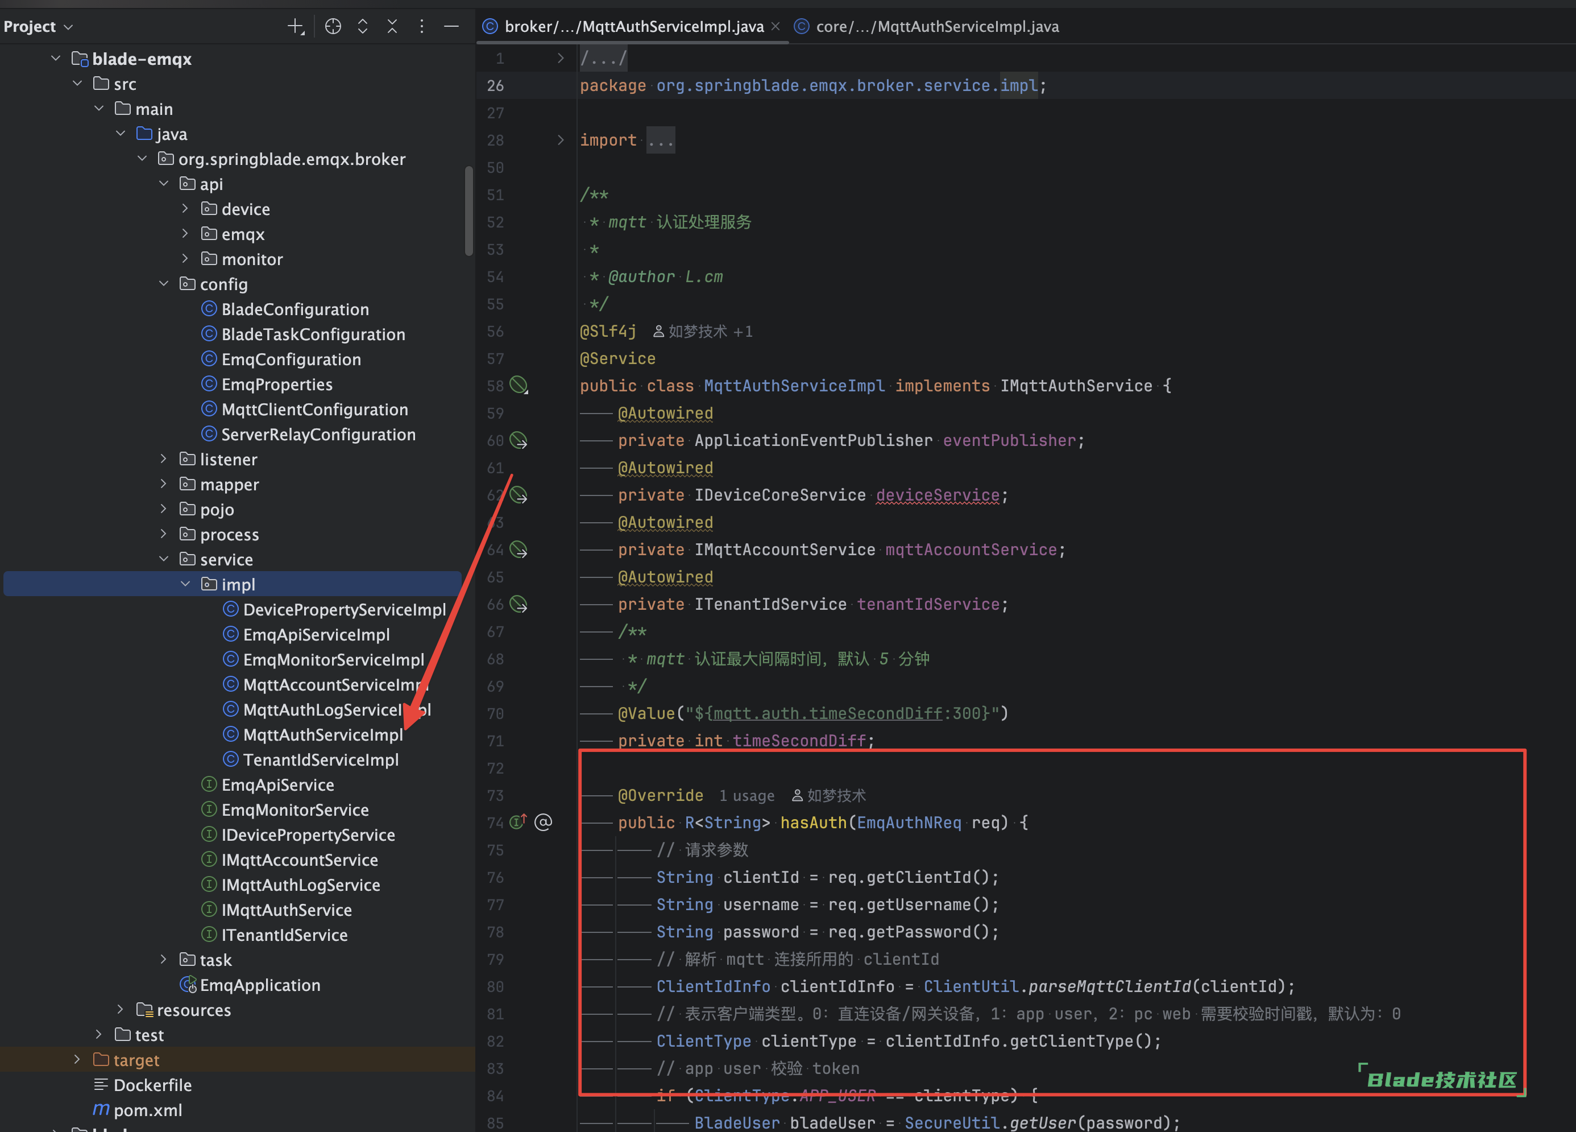Click the add new file plus icon
Screen dimensions: 1576x1132
click(295, 26)
